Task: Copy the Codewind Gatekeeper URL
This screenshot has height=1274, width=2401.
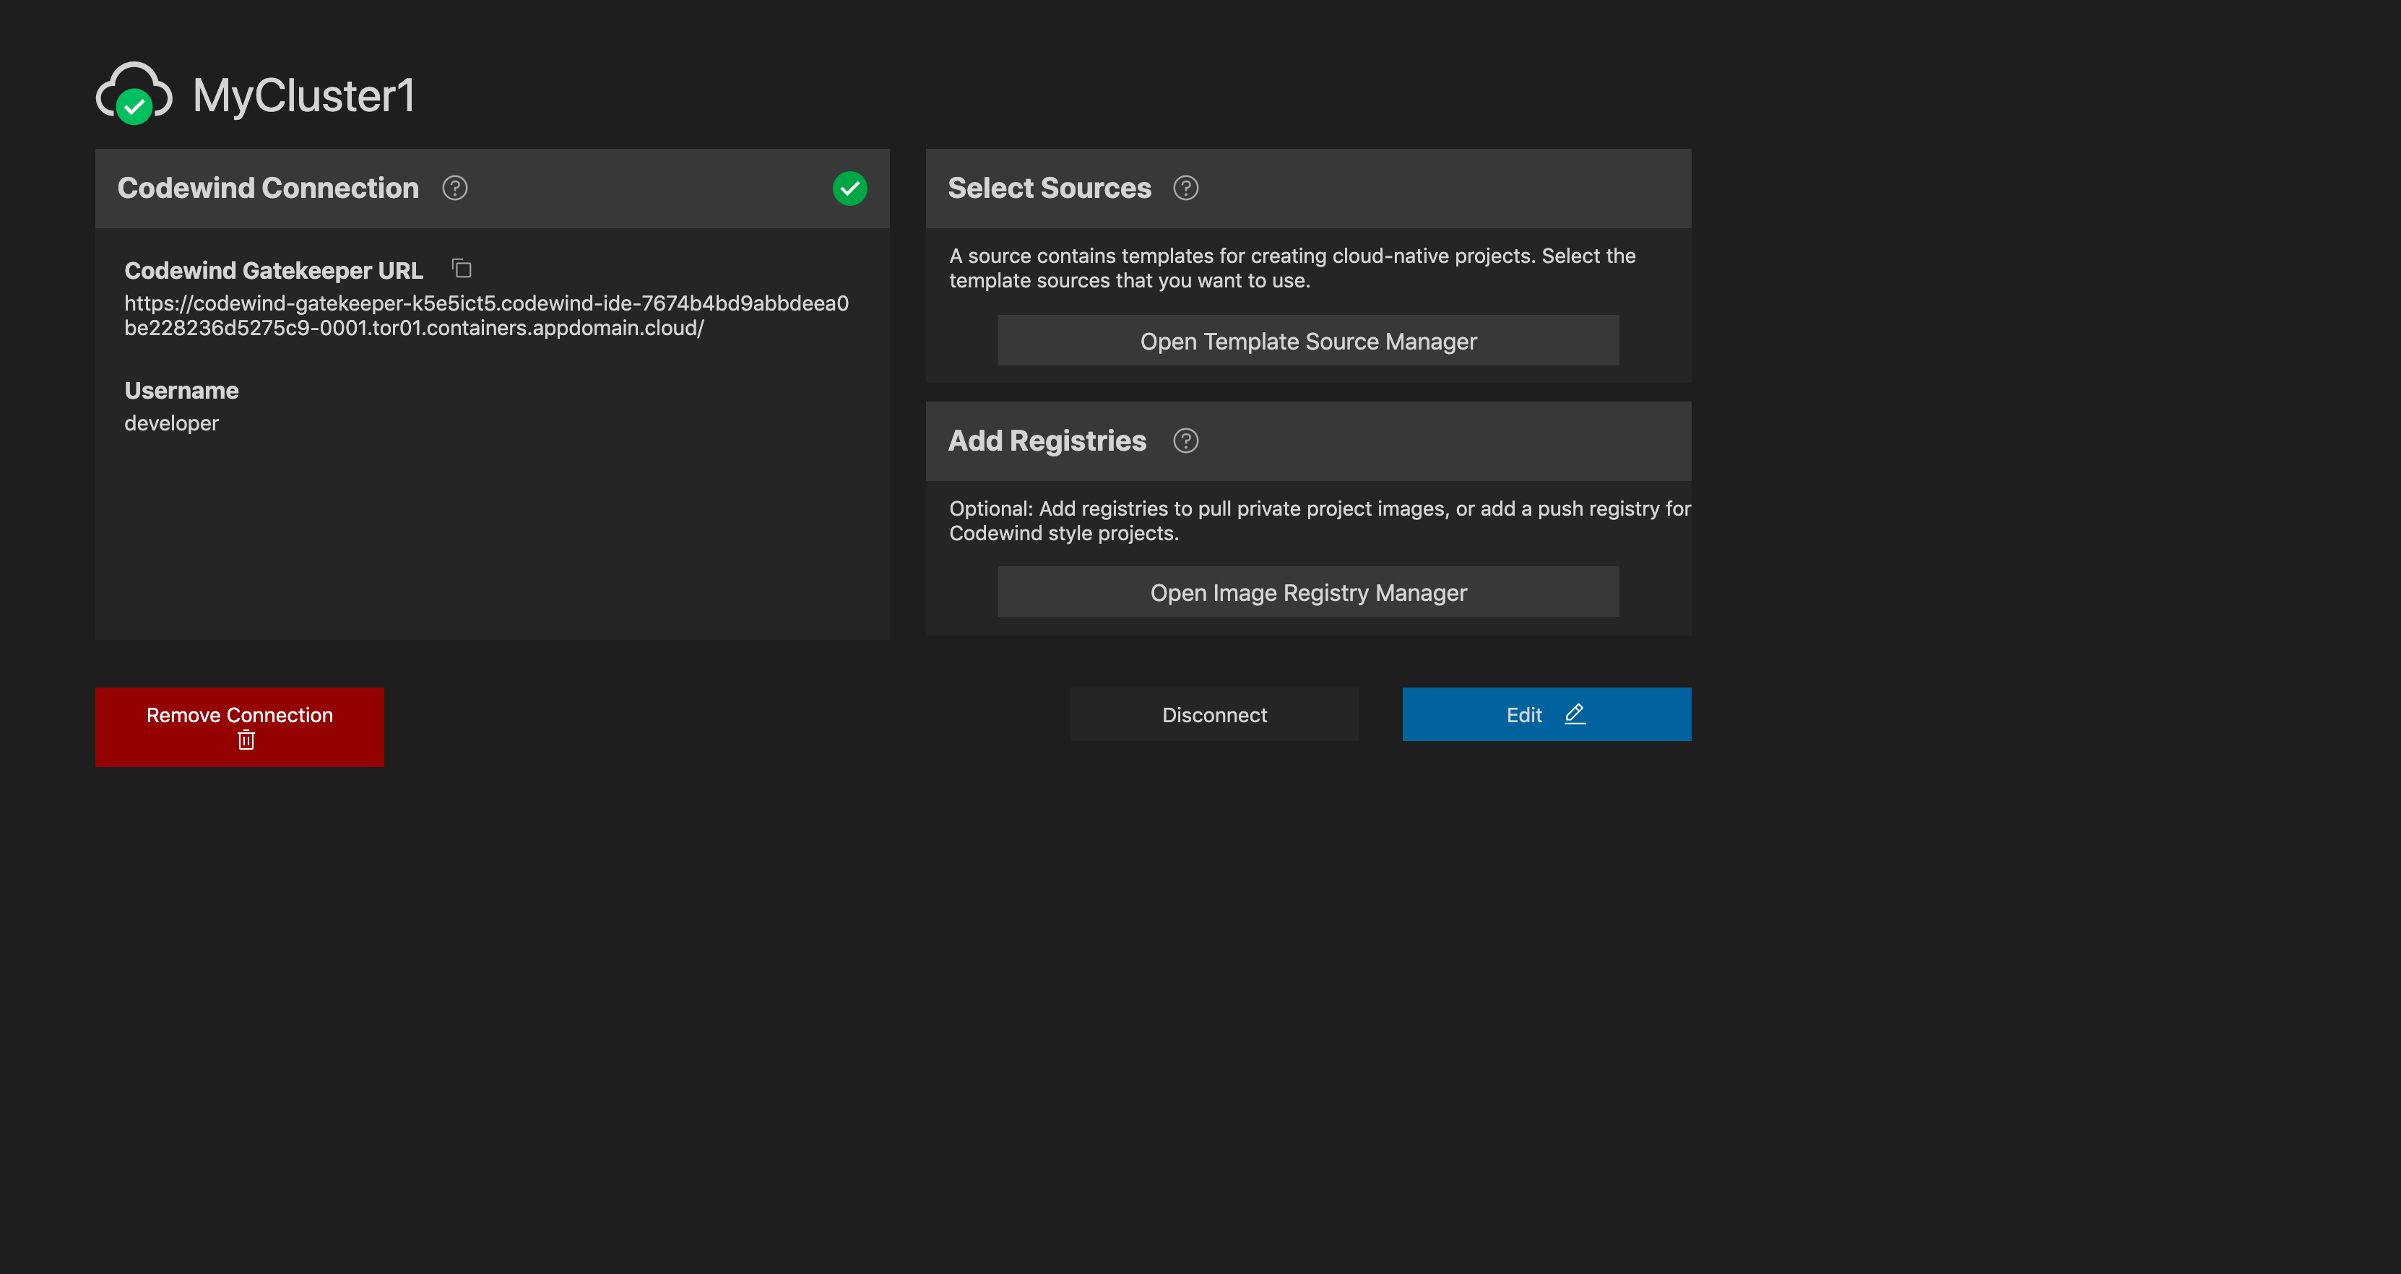Action: [x=462, y=269]
